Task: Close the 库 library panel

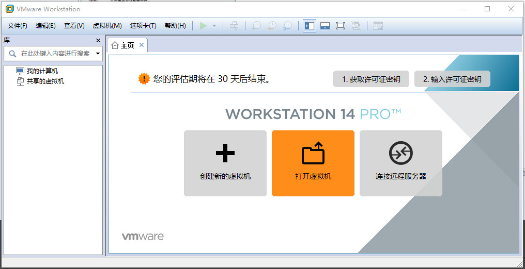Action: click(x=98, y=40)
